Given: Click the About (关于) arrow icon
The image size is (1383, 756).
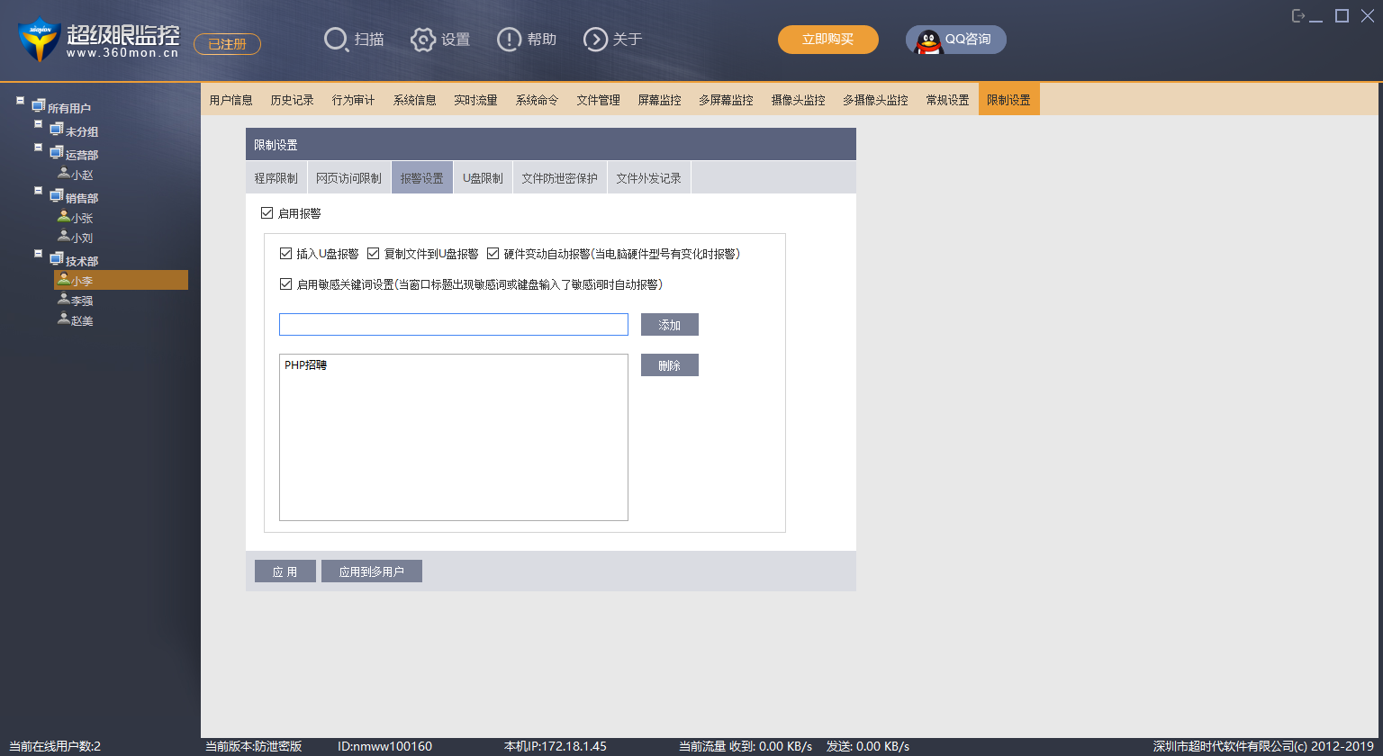Looking at the screenshot, I should click(x=595, y=40).
